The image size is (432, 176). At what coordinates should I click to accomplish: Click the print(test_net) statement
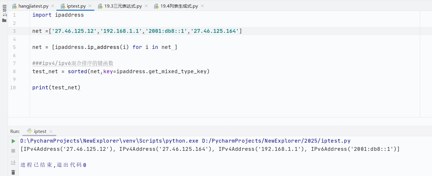[x=56, y=88]
